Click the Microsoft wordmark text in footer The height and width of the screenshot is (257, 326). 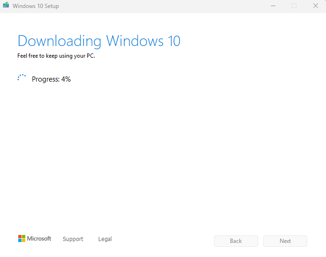[39, 239]
